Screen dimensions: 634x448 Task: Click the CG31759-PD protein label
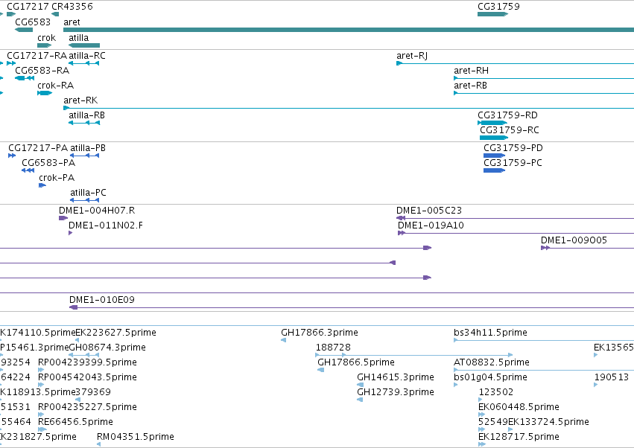click(x=513, y=148)
